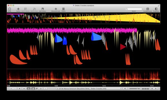Mute audio with the speaker button
Screen dimensions: 167x100
[x=125, y=89]
